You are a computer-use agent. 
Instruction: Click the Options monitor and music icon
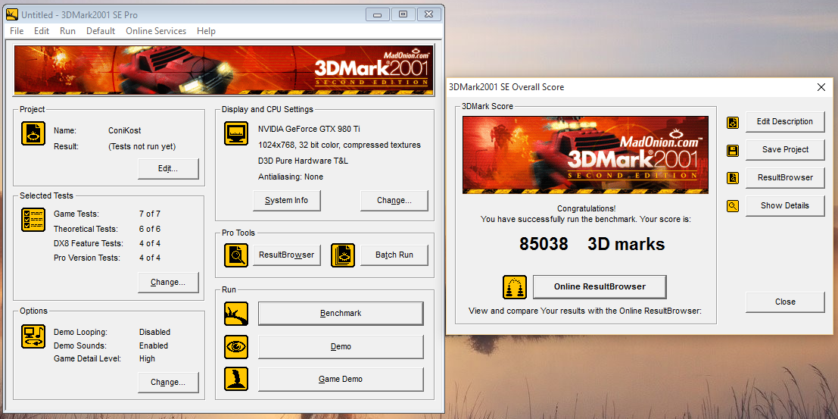coord(33,336)
